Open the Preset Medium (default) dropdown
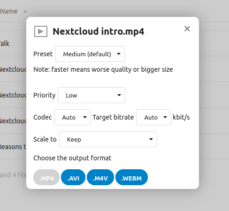Screen dimensions: 229x211 click(x=90, y=54)
